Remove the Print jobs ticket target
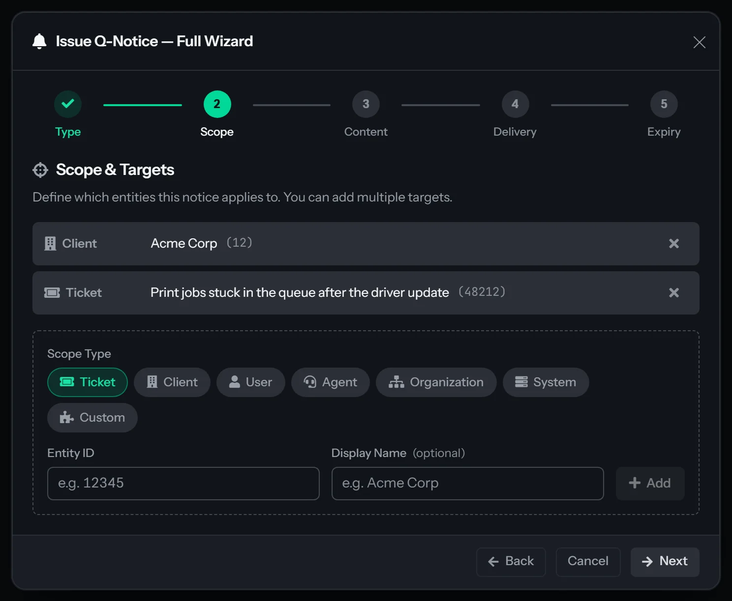 point(674,293)
